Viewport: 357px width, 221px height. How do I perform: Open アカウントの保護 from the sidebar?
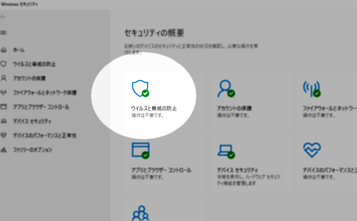click(29, 78)
